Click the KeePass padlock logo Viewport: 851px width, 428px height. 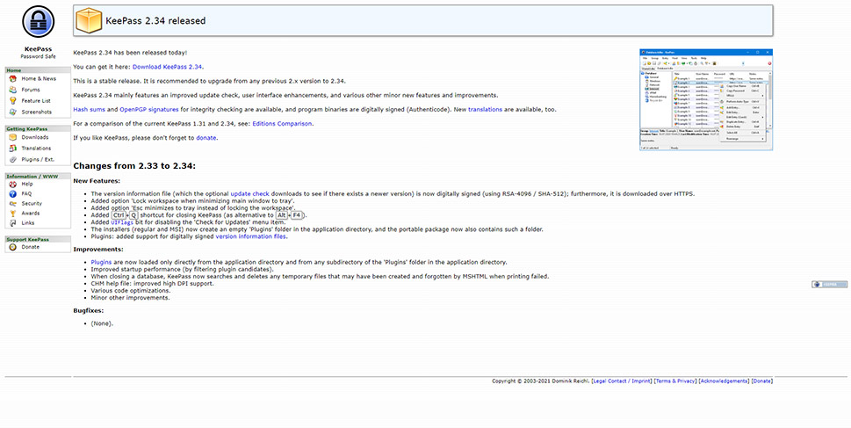pos(38,22)
